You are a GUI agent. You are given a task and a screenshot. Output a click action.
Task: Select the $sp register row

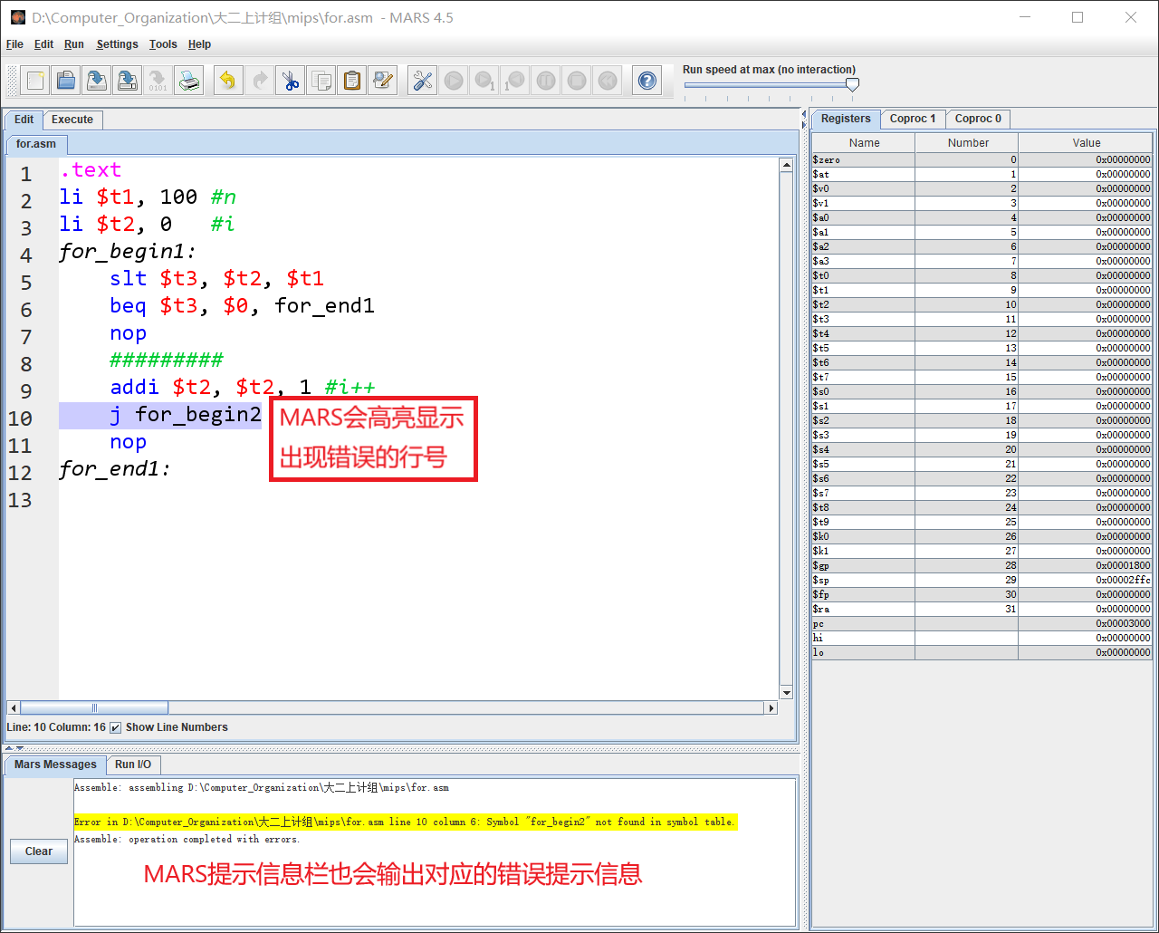click(982, 580)
